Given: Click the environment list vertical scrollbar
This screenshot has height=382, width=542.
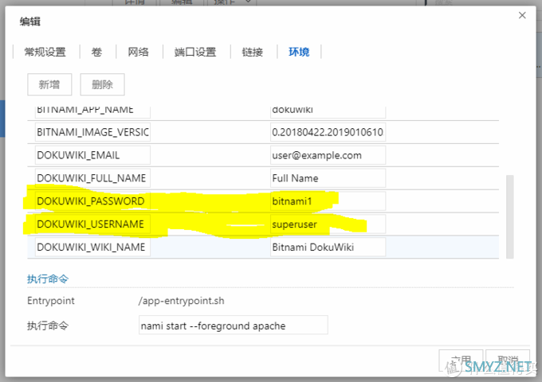Looking at the screenshot, I should pos(510,215).
